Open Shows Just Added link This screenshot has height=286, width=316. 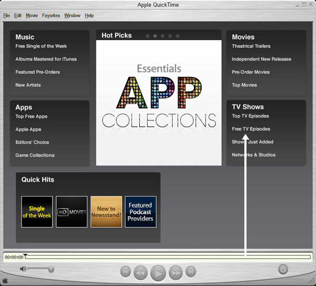[x=253, y=142]
